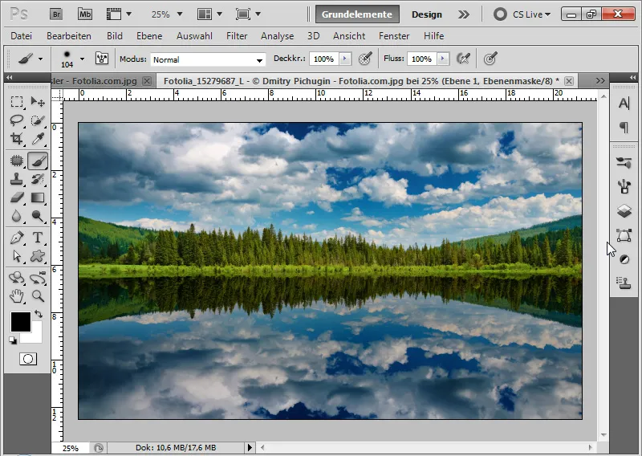Switch to Grundelemente workspace
The width and height of the screenshot is (642, 456).
pyautogui.click(x=357, y=14)
